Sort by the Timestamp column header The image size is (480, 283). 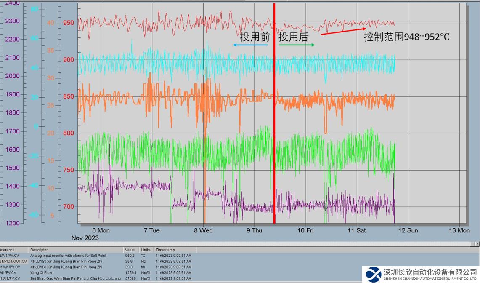pyautogui.click(x=165, y=250)
